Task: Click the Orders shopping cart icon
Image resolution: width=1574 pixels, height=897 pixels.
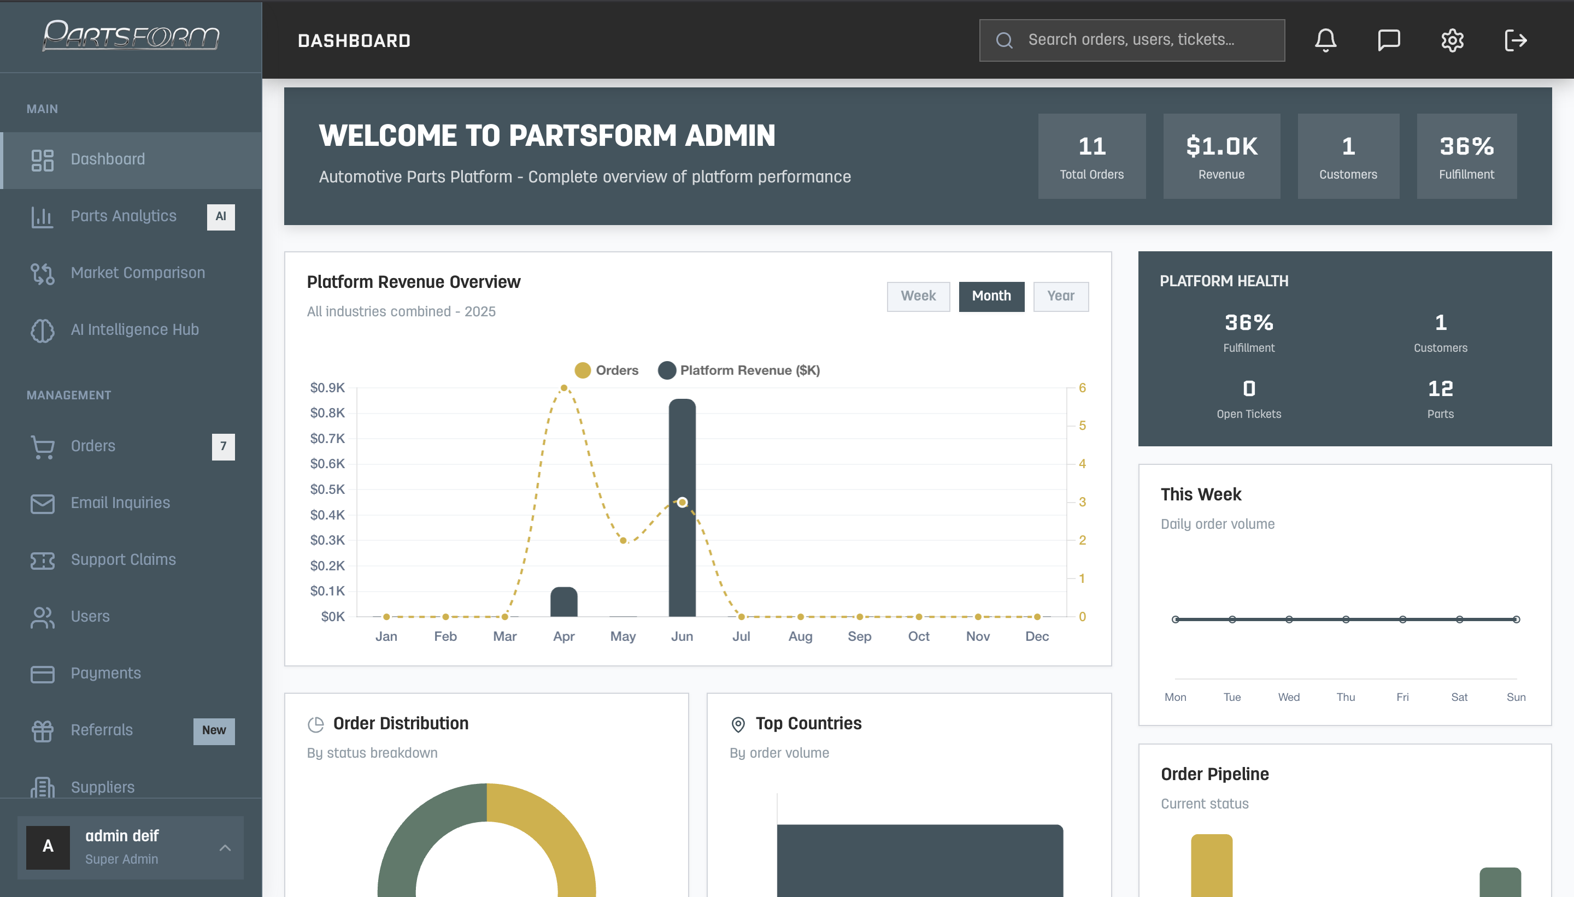Action: click(x=43, y=447)
